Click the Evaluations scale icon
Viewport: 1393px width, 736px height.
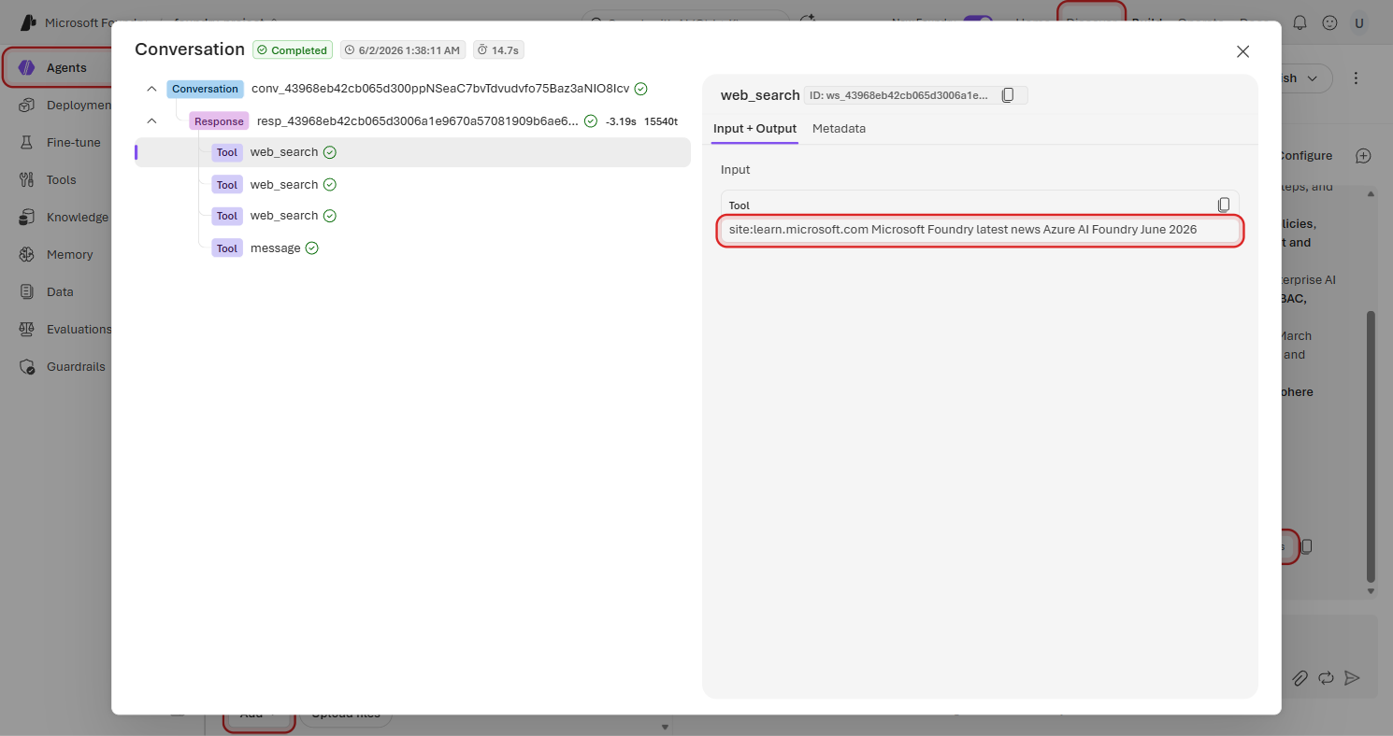pos(27,329)
